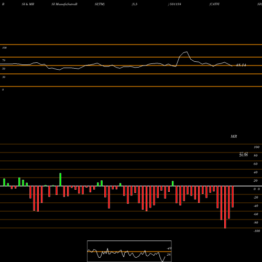This screenshot has height=262, width=262.
Task: Open the mini RSI chart thumbnail at bottom
Action: coord(129,251)
